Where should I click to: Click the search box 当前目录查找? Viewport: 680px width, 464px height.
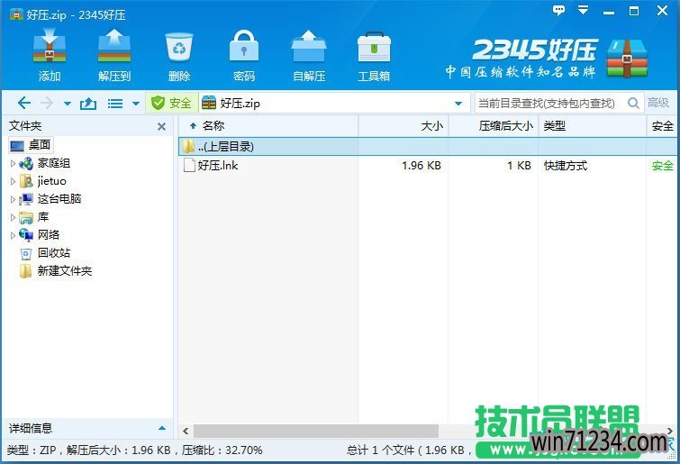[x=547, y=104]
